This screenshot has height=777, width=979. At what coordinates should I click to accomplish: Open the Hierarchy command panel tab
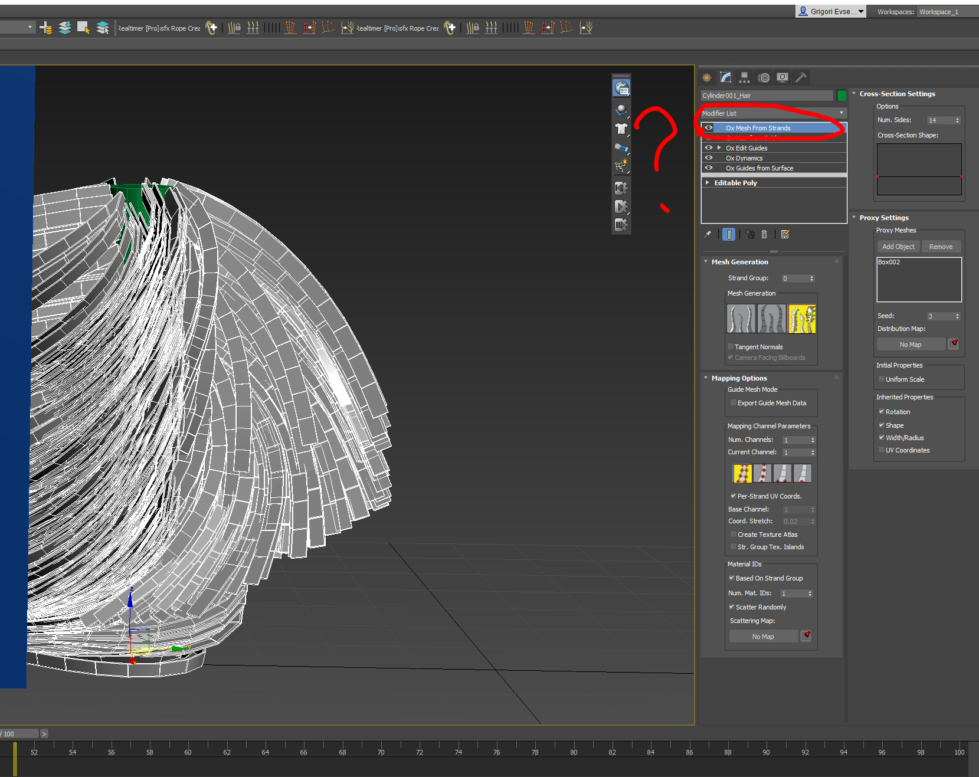[x=744, y=78]
